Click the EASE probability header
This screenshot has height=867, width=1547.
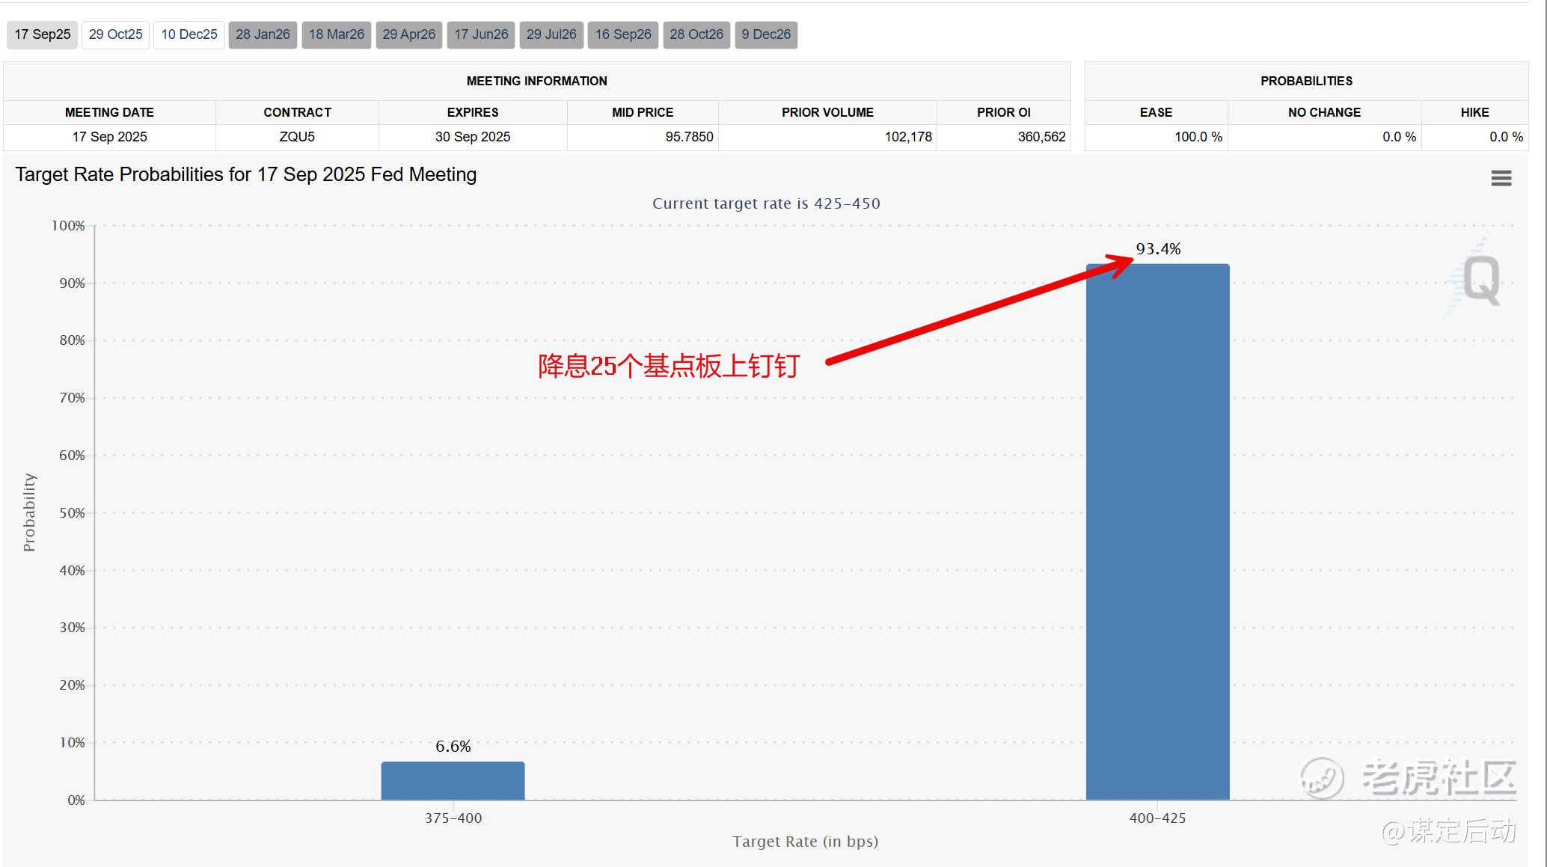[x=1156, y=112]
